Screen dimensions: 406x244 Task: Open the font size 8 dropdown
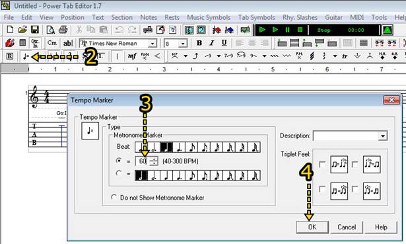(183, 43)
